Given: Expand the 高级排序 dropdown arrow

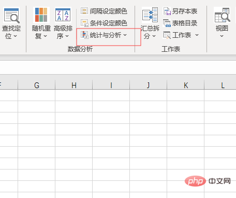Looking at the screenshot, I should [67, 36].
